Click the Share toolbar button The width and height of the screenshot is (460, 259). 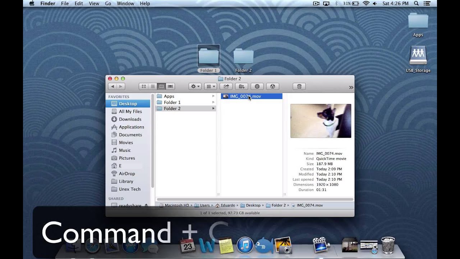tap(226, 86)
